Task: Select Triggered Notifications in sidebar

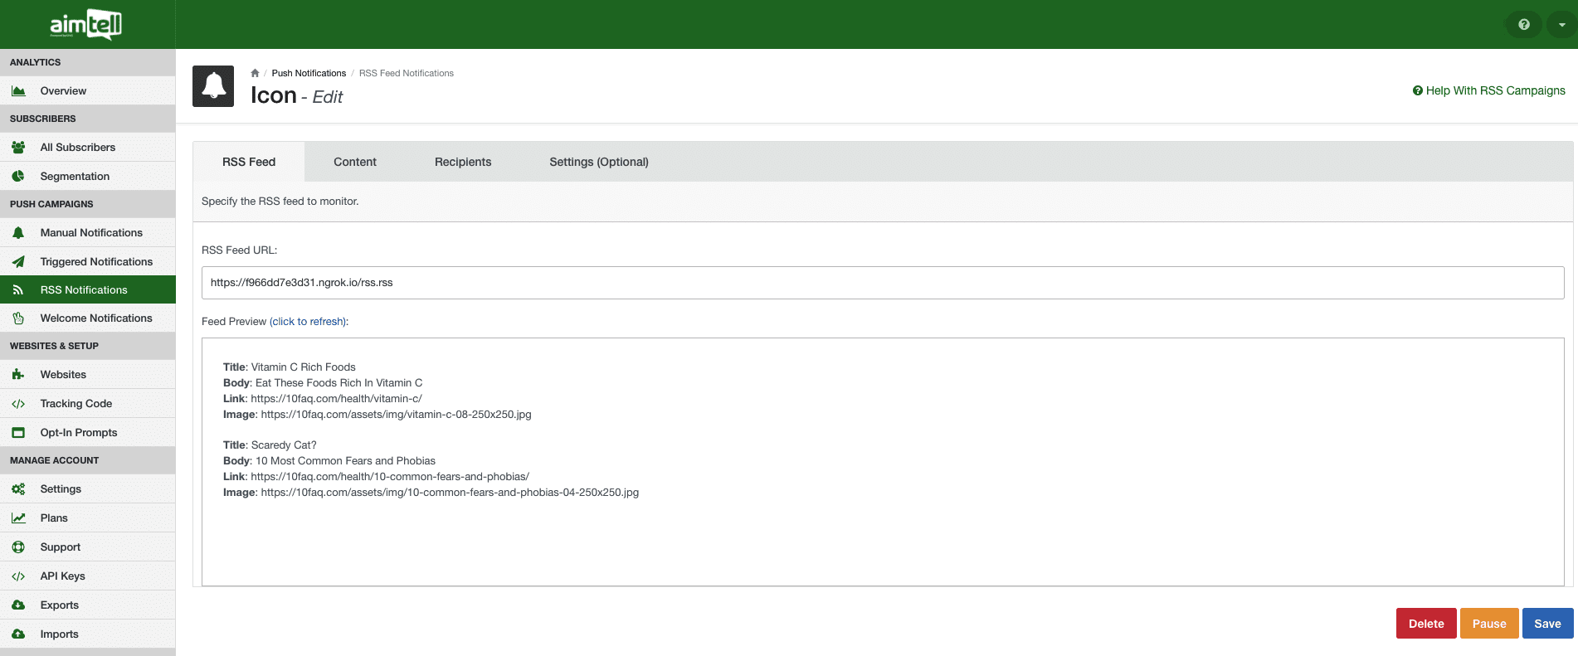Action: [x=96, y=262]
